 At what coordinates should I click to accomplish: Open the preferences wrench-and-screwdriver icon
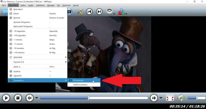tap(79, 12)
